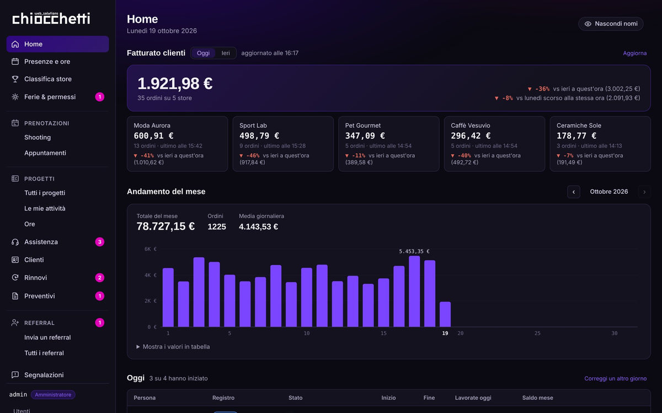Click the total revenue 1.921,98 €

(175, 84)
